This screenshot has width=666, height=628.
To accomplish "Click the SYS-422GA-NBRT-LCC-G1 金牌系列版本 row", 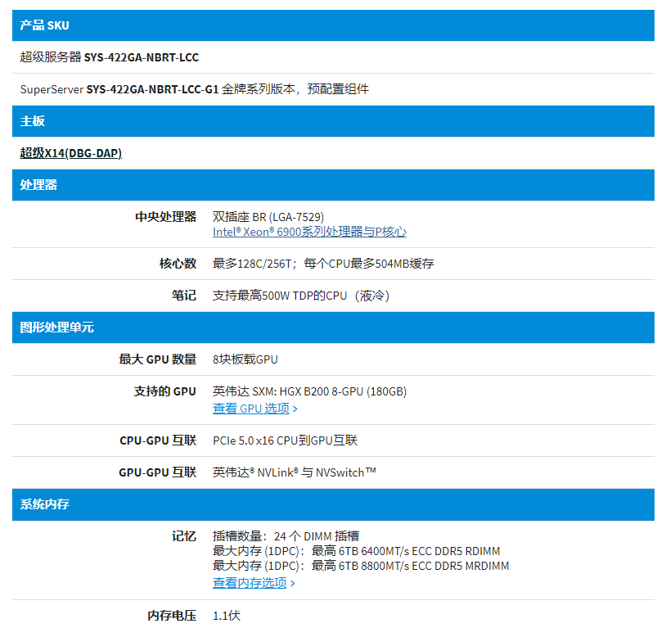I will [195, 89].
